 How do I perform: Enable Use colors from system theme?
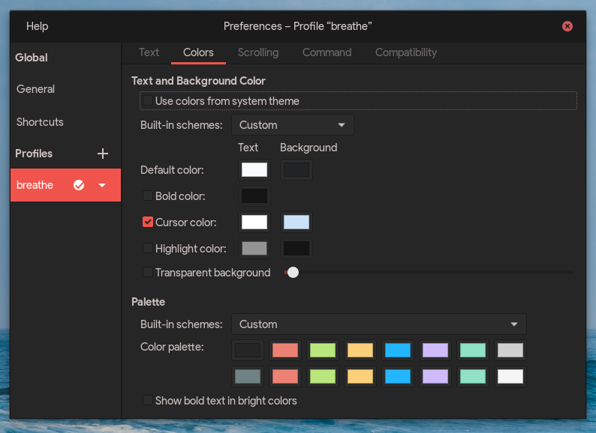(148, 101)
